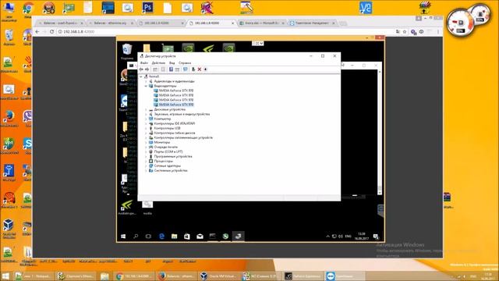Image resolution: width=499 pixels, height=281 pixels.
Task: Collapse the Видеоадаптеры category
Action: click(x=146, y=86)
